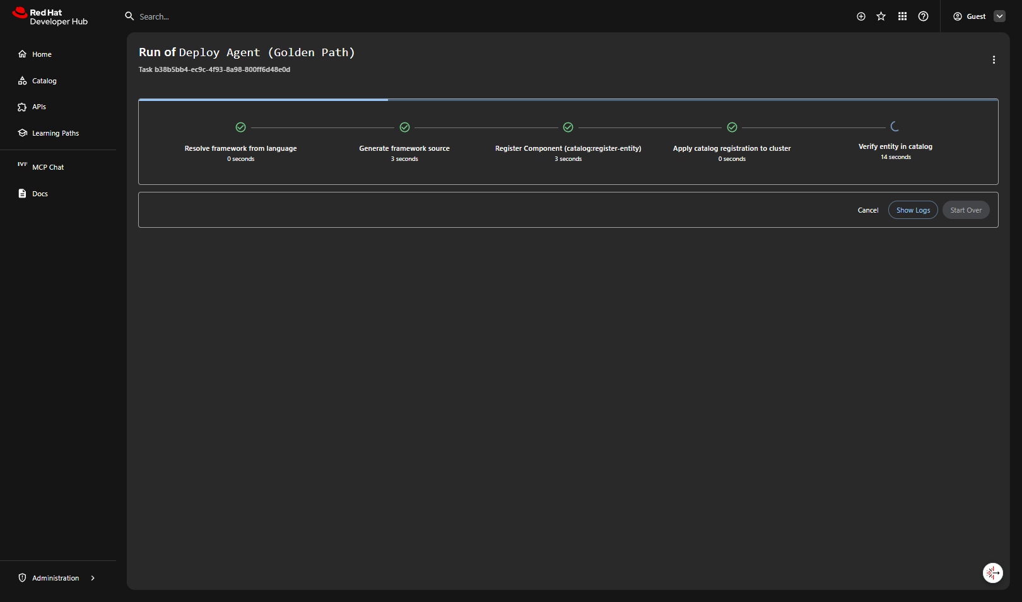Select the Register Component (catalog:register-entity) step

click(x=568, y=148)
